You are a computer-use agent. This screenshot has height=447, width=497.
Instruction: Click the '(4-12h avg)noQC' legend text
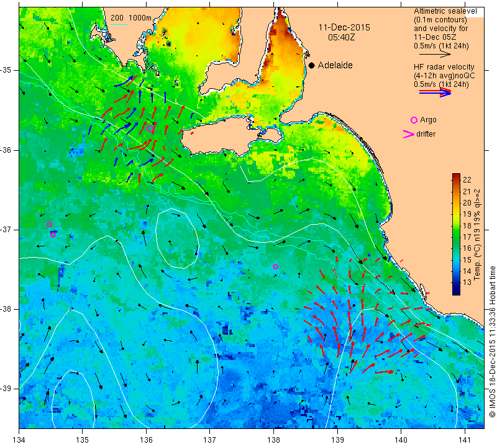point(444,76)
